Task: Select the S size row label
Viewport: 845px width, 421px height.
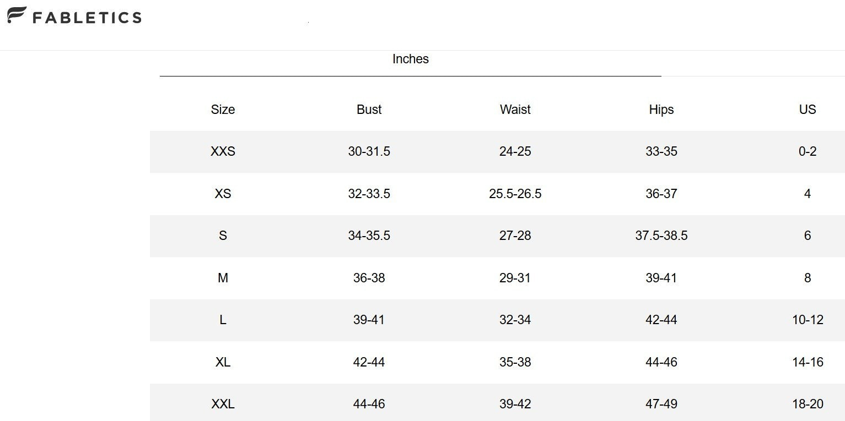Action: pyautogui.click(x=223, y=236)
